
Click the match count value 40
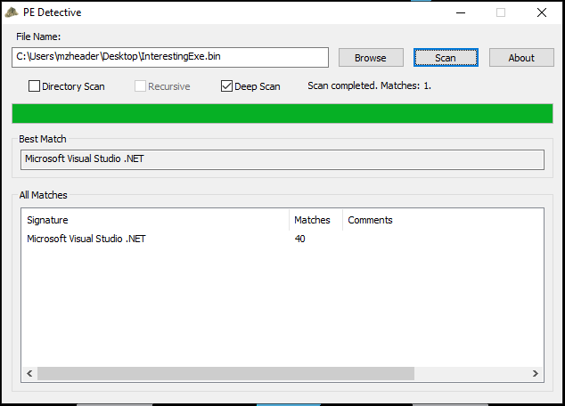pos(299,239)
